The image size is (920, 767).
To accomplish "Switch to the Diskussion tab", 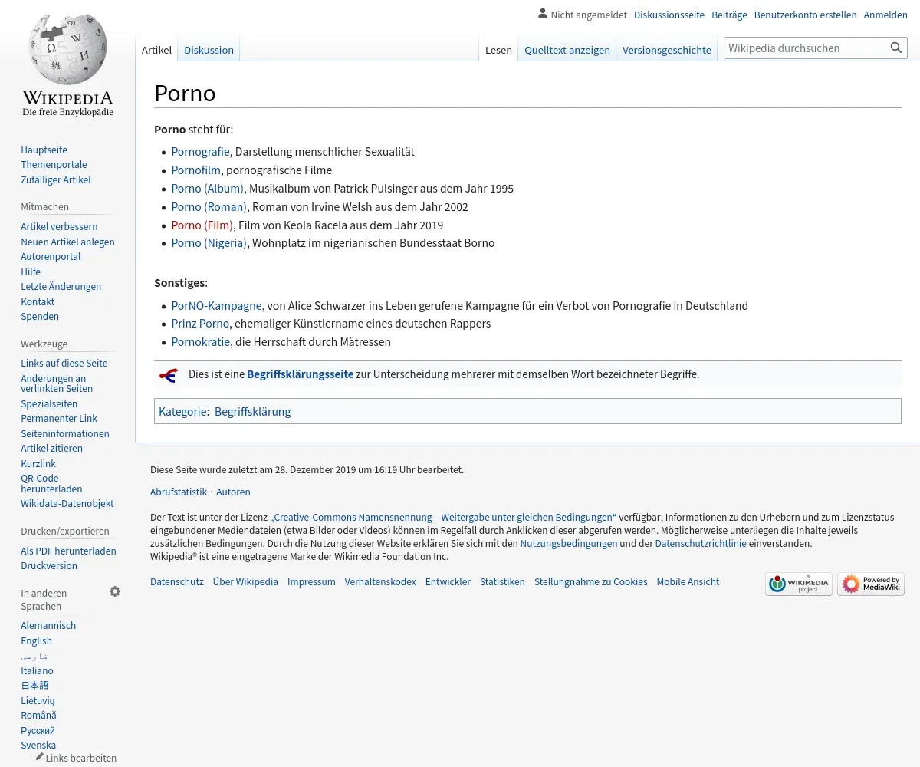I will point(209,50).
